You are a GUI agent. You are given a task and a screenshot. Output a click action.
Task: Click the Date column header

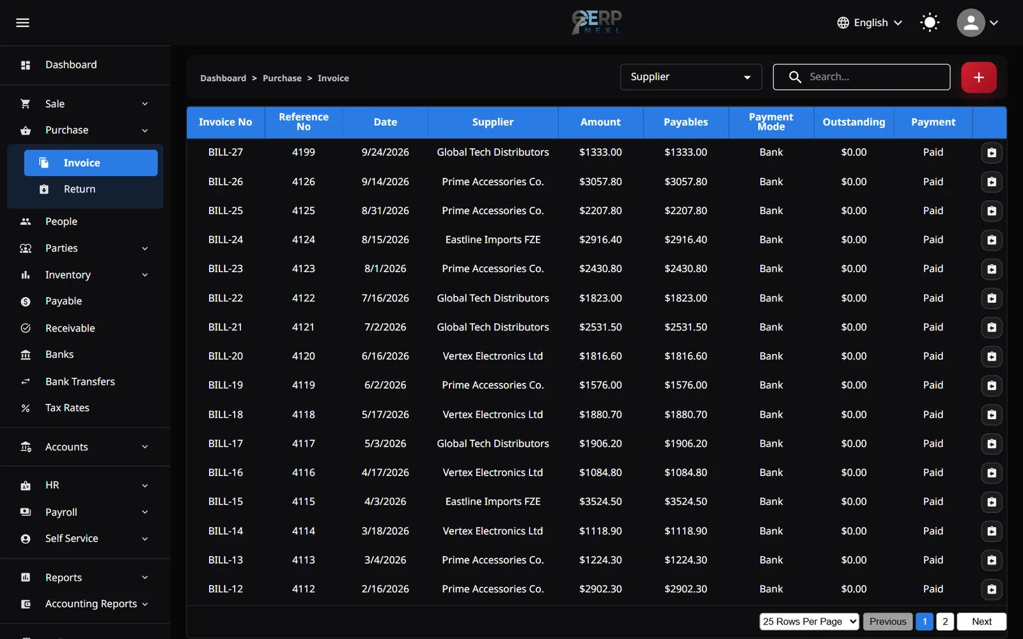click(x=386, y=122)
